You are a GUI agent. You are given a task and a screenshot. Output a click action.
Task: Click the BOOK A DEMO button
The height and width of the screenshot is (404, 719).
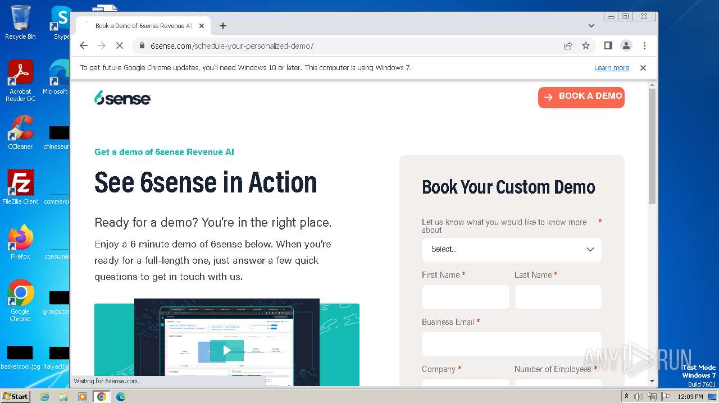tap(581, 97)
